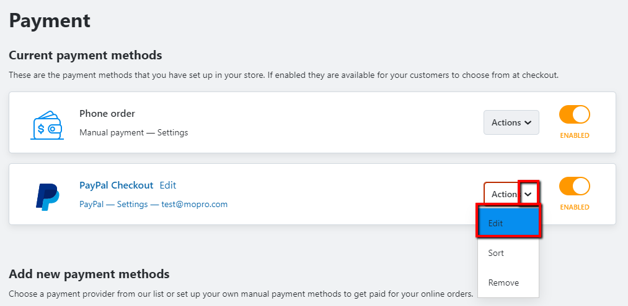Image resolution: width=628 pixels, height=306 pixels.
Task: Click the chevron arrow on Phone order Actions
Action: 528,122
